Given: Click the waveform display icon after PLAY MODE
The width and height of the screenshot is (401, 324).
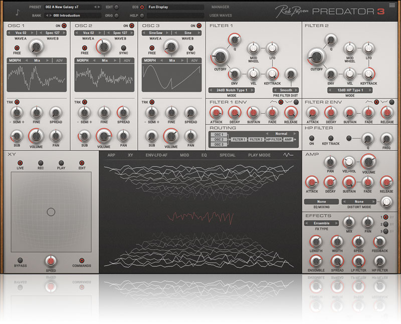Looking at the screenshot, I should click(x=288, y=155).
